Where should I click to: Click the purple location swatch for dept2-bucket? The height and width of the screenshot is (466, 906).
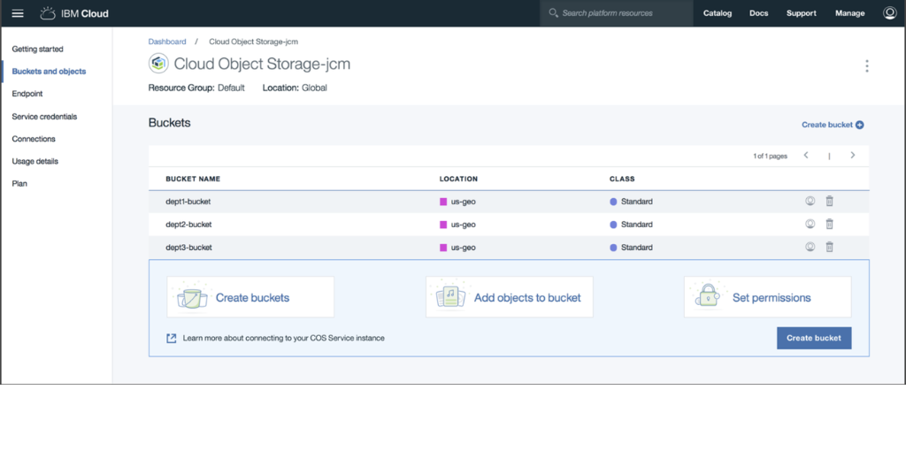443,225
